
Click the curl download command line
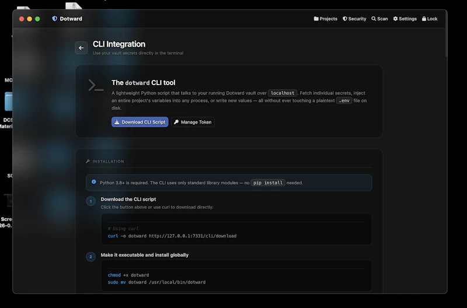pos(172,236)
